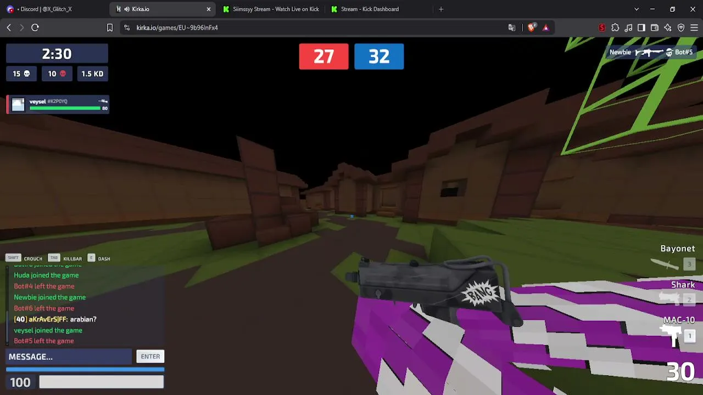
Task: Click the 2:30 match timer
Action: pyautogui.click(x=57, y=54)
